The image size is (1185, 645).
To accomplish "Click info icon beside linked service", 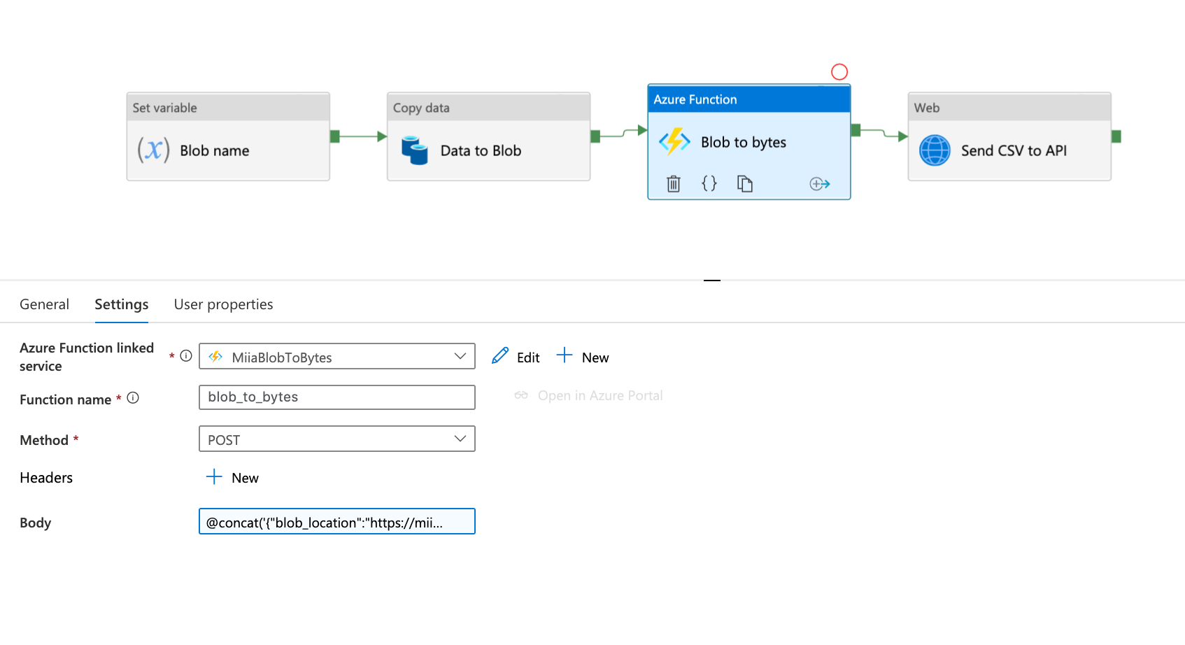I will pyautogui.click(x=186, y=356).
